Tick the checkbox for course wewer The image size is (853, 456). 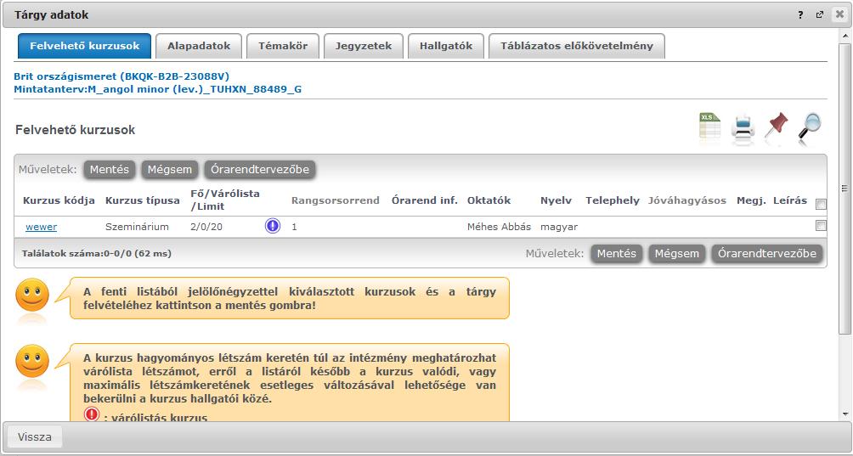pyautogui.click(x=821, y=226)
